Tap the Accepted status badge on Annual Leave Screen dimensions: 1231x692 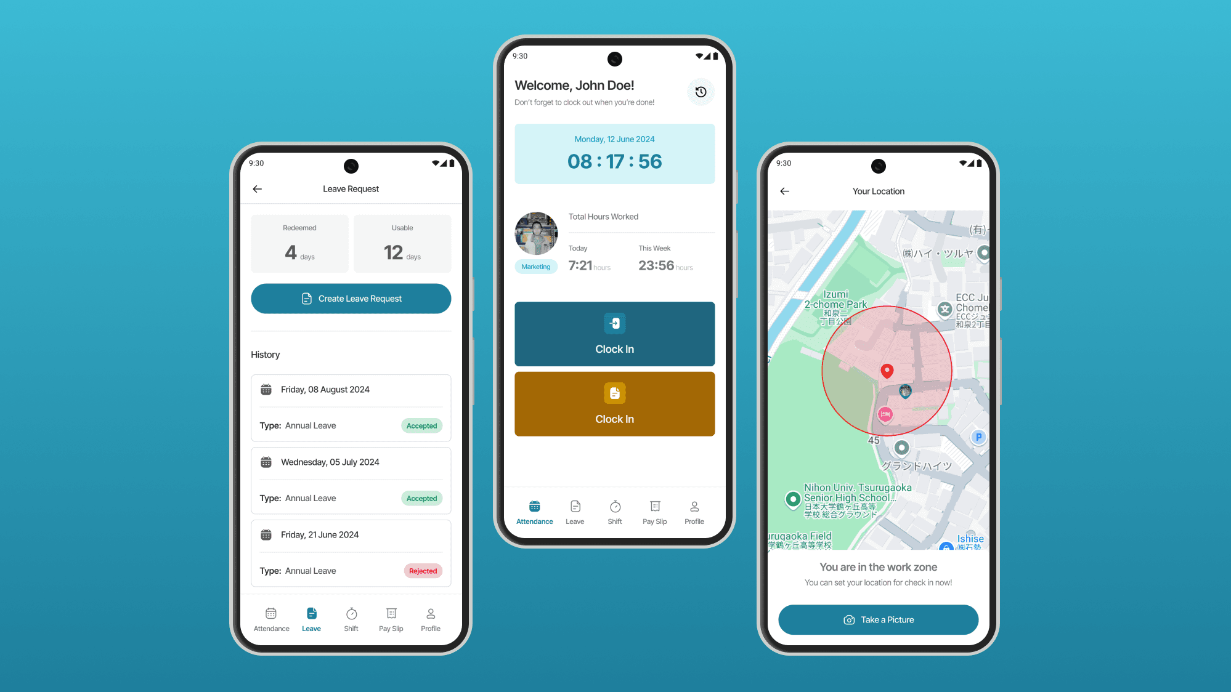[x=421, y=425]
